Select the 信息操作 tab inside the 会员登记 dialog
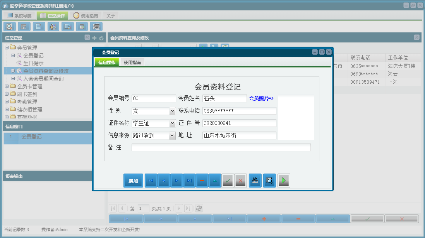Screen dimensions: 425x238 point(107,62)
